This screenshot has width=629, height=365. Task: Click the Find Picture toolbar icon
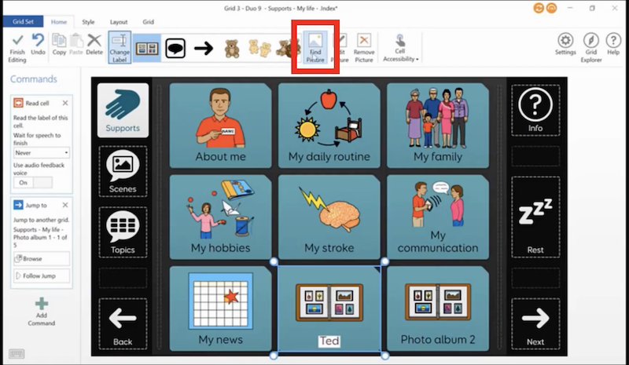pyautogui.click(x=315, y=47)
